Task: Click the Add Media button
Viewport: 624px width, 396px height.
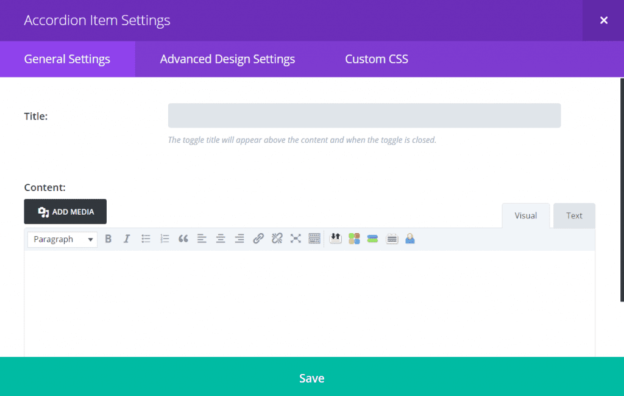Action: click(x=65, y=211)
